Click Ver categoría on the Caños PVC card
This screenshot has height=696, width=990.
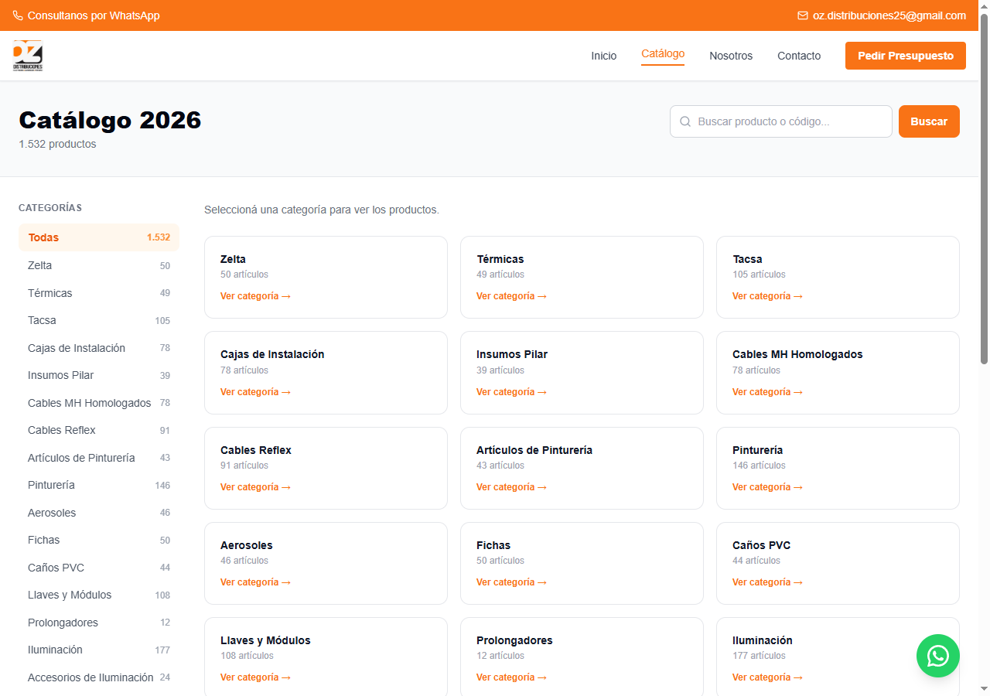pos(767,582)
